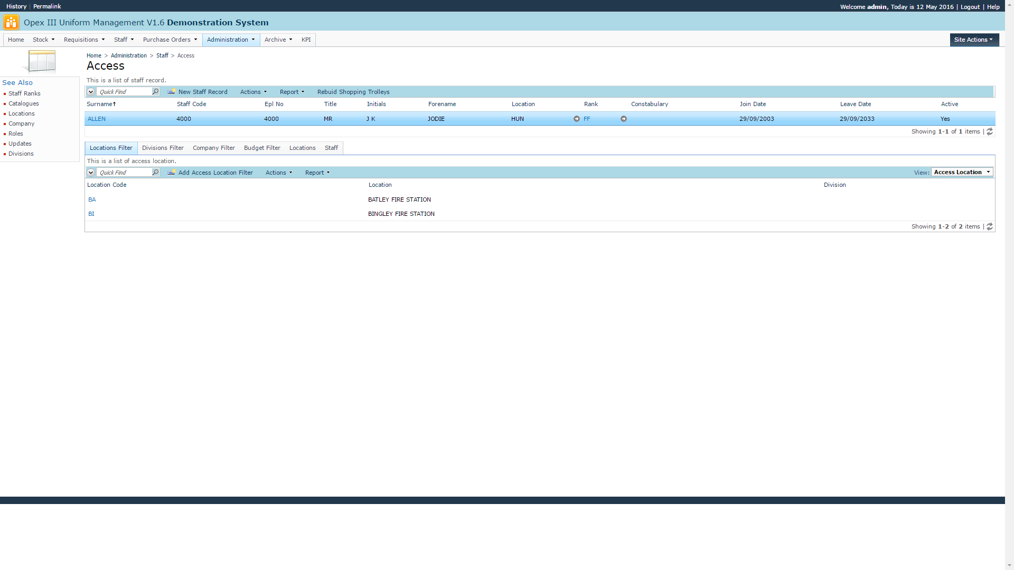Click the staff list Quick Find magnifier
The height and width of the screenshot is (570, 1014).
tap(155, 91)
